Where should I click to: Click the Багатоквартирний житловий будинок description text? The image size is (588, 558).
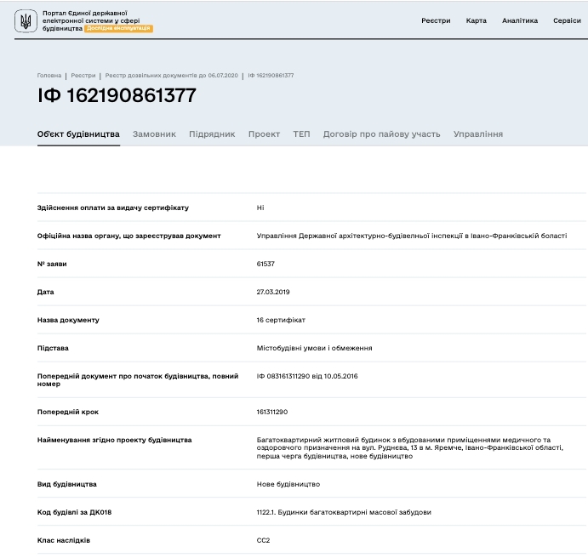tap(410, 447)
